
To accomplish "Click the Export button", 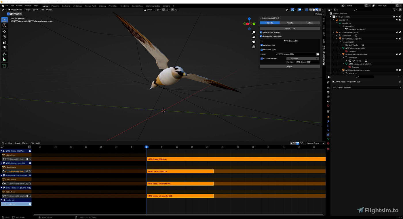I will [x=290, y=66].
